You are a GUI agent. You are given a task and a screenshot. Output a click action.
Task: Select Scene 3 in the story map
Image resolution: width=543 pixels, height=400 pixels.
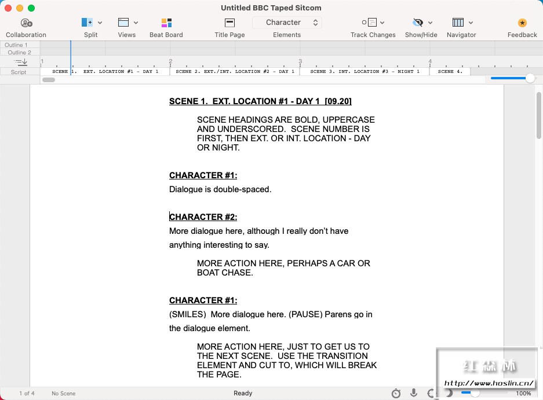click(x=365, y=72)
